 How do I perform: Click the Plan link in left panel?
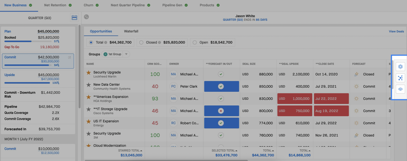tap(8, 31)
